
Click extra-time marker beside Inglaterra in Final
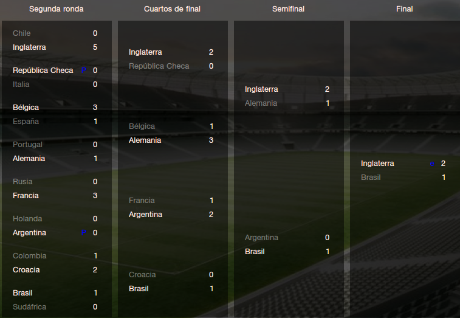432,164
